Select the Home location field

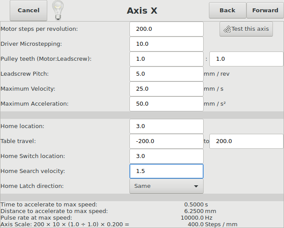167,126
